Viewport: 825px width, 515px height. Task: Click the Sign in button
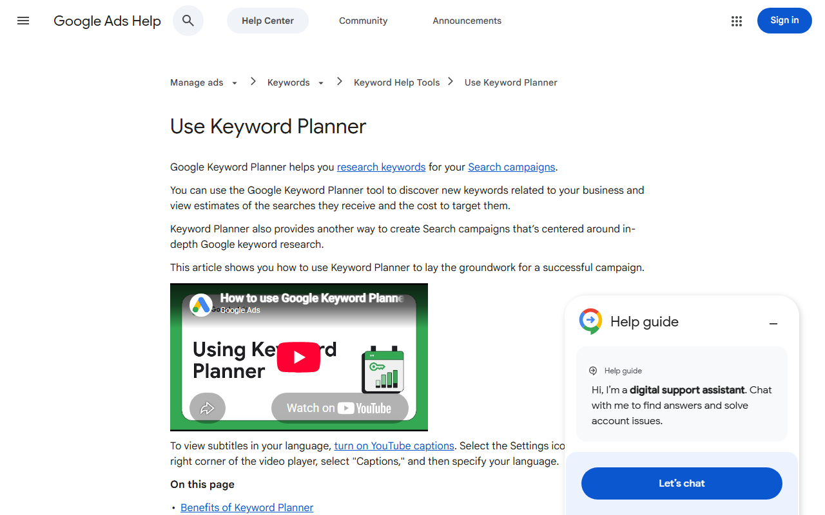784,21
